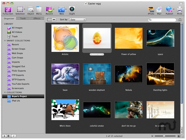The image size is (186, 140).
Task: Click the scroll down arrow
Action: [x=182, y=132]
